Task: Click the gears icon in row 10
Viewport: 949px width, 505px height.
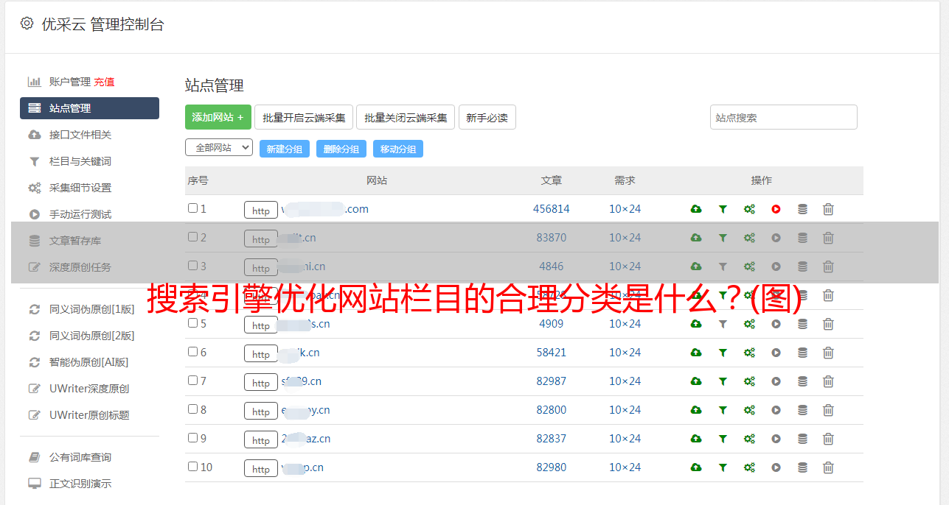Action: [x=749, y=467]
